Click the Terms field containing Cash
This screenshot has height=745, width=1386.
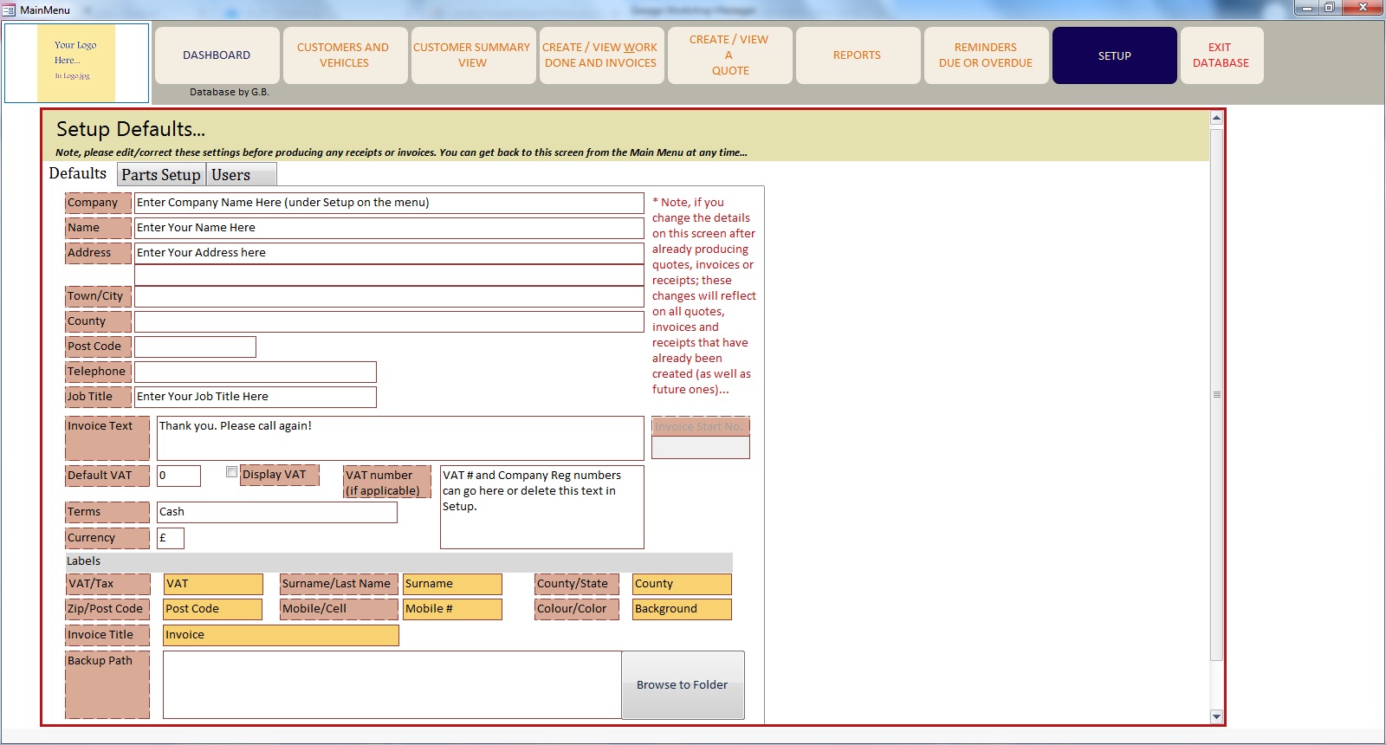[x=276, y=512]
